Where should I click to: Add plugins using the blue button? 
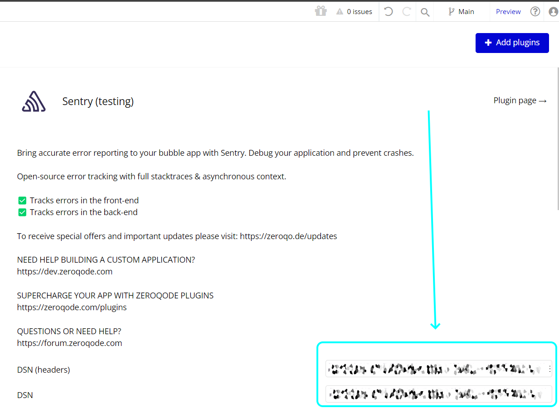[x=512, y=43]
